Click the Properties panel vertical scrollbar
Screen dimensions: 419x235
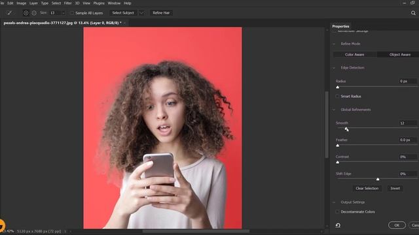(x=327, y=125)
